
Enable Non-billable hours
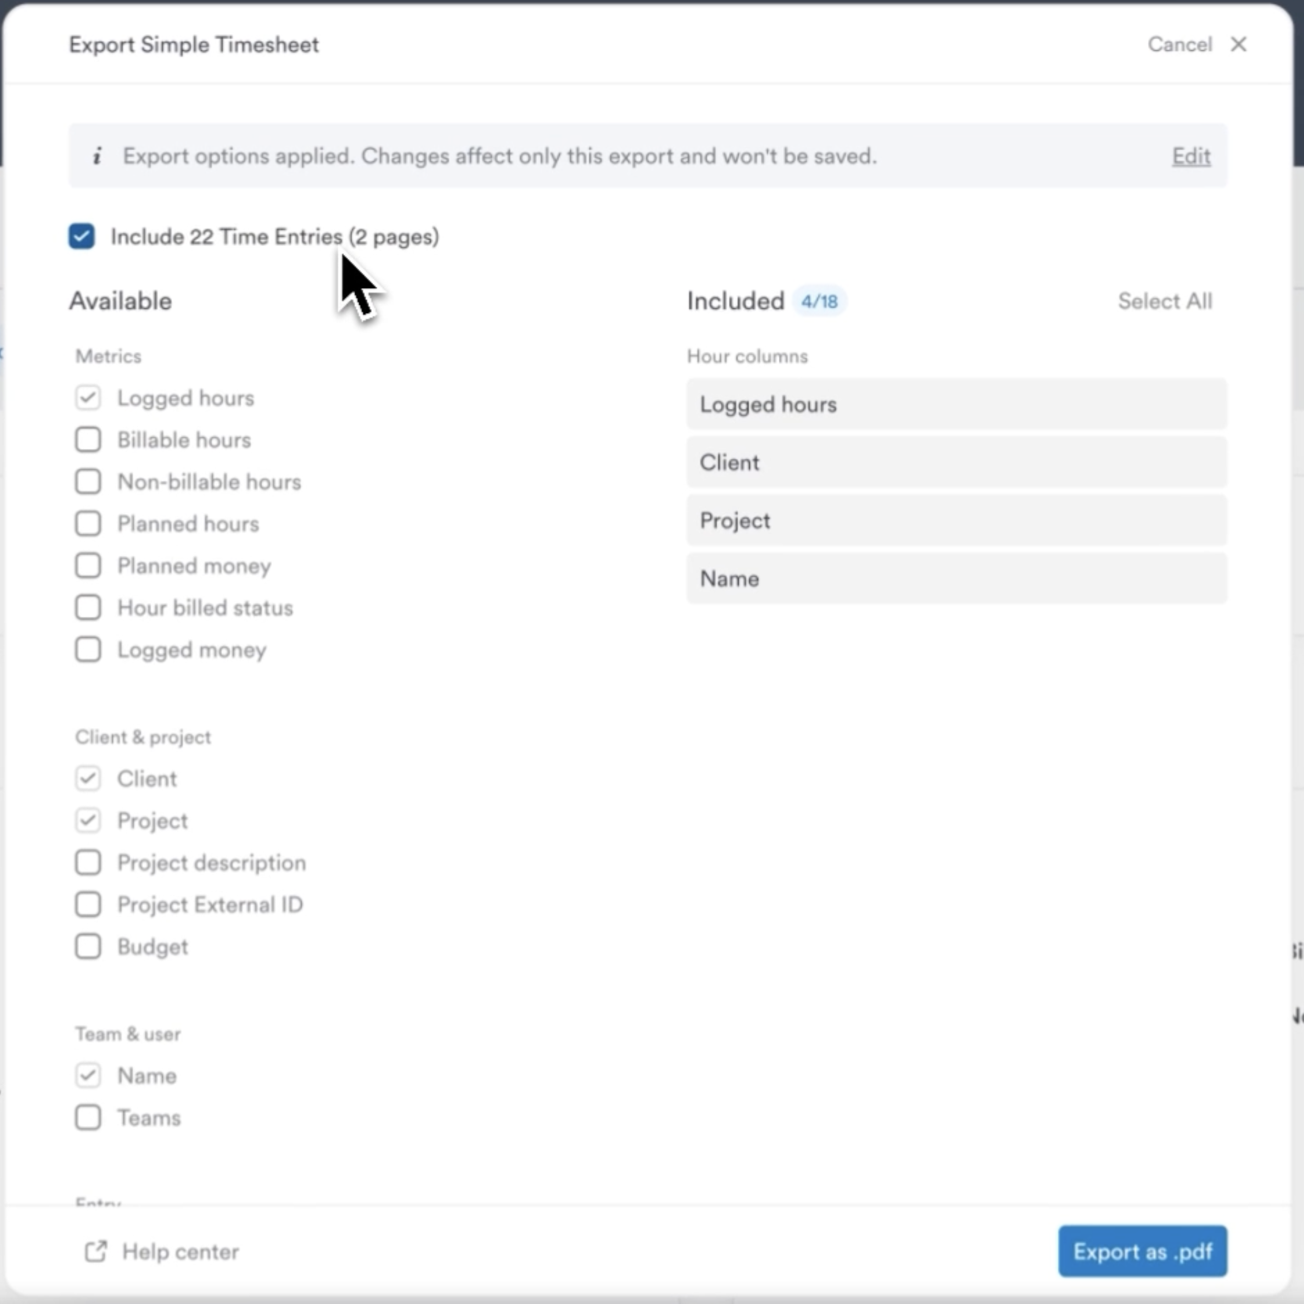(x=88, y=481)
